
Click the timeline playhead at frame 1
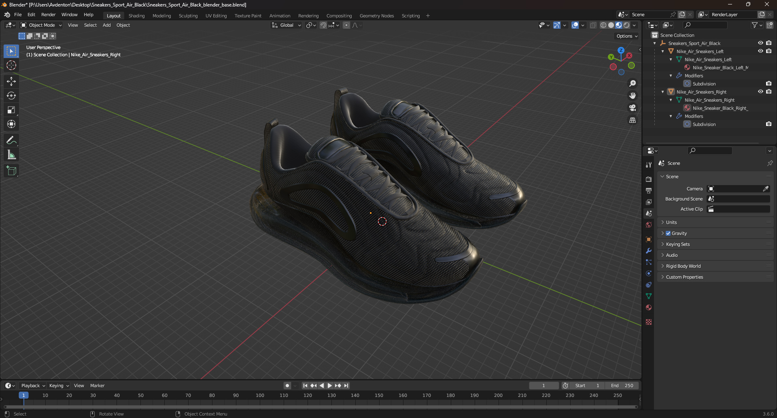23,395
